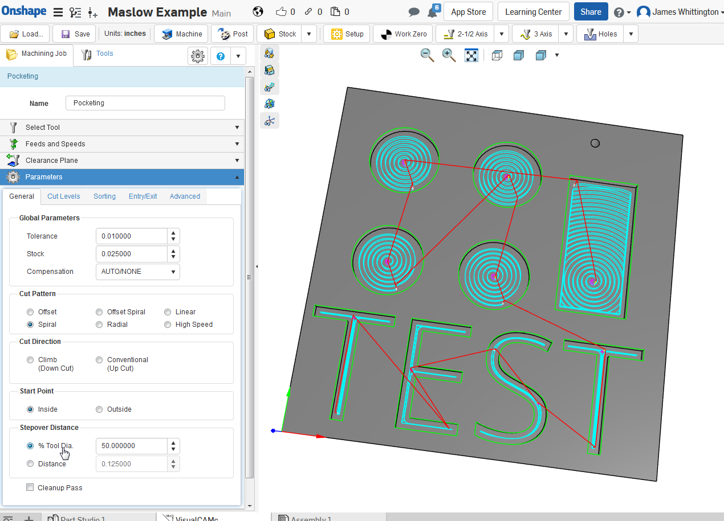Select the wireframe cube view icon
The image size is (724, 521).
pyautogui.click(x=497, y=55)
